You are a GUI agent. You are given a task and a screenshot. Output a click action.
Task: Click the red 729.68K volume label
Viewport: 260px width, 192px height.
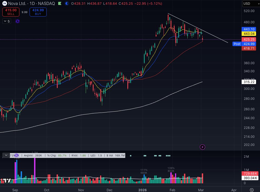coord(250,173)
